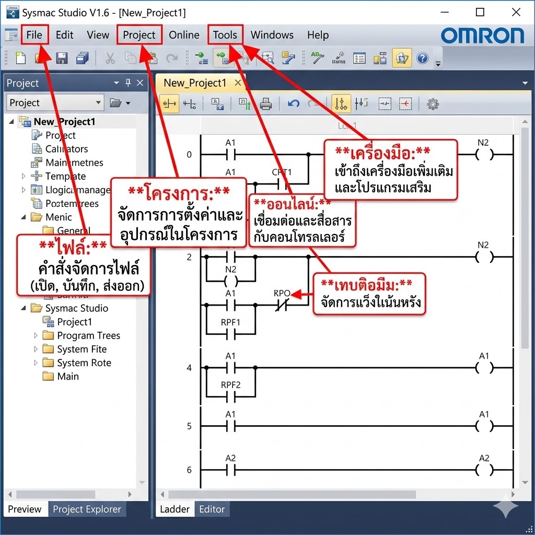The height and width of the screenshot is (535, 535).
Task: Expand the Template tree node
Action: tap(24, 176)
